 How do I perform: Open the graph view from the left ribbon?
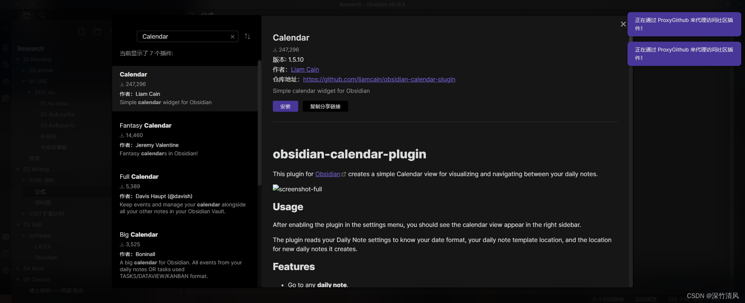coord(6,64)
